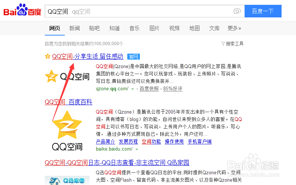Click the baike.baidu.com/ URL text
The height and width of the screenshot is (185, 296).
click(114, 149)
